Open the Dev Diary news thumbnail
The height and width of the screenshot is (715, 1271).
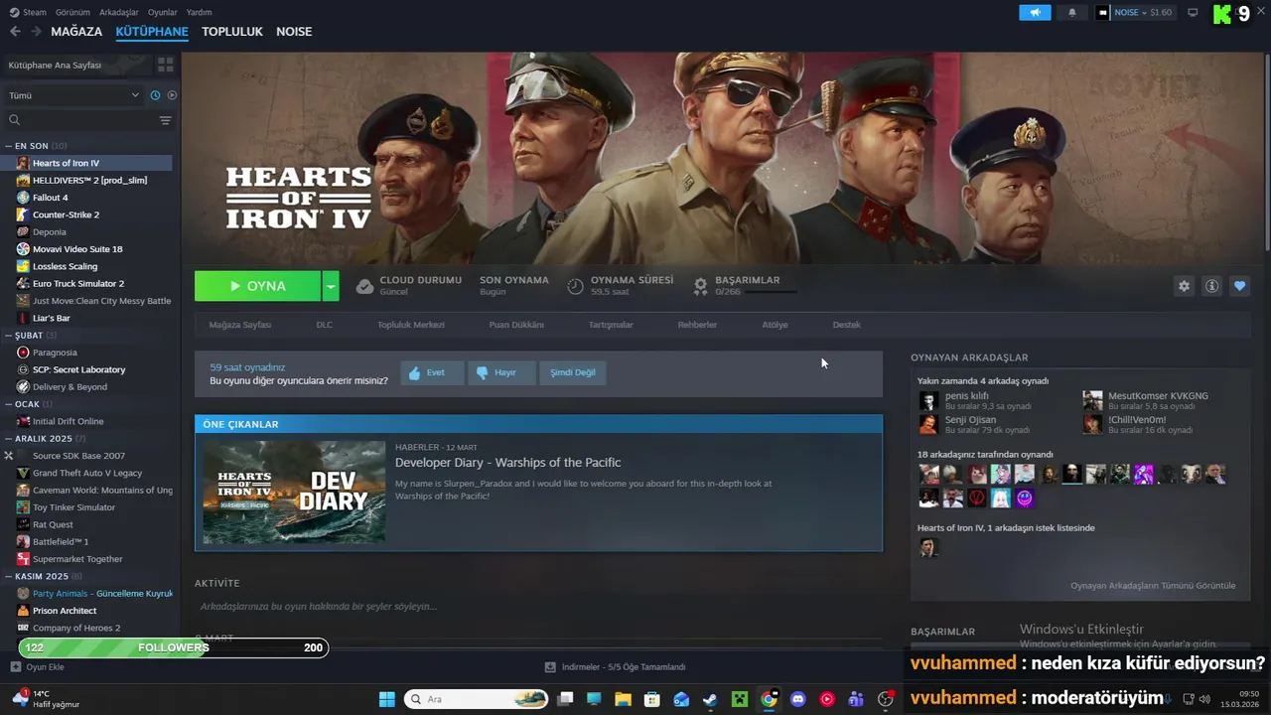pyautogui.click(x=294, y=492)
